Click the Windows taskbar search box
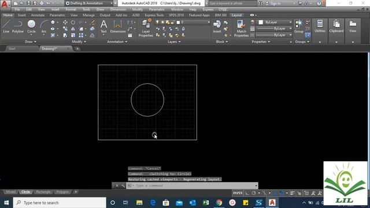This screenshot has width=370, height=208. tap(60, 203)
